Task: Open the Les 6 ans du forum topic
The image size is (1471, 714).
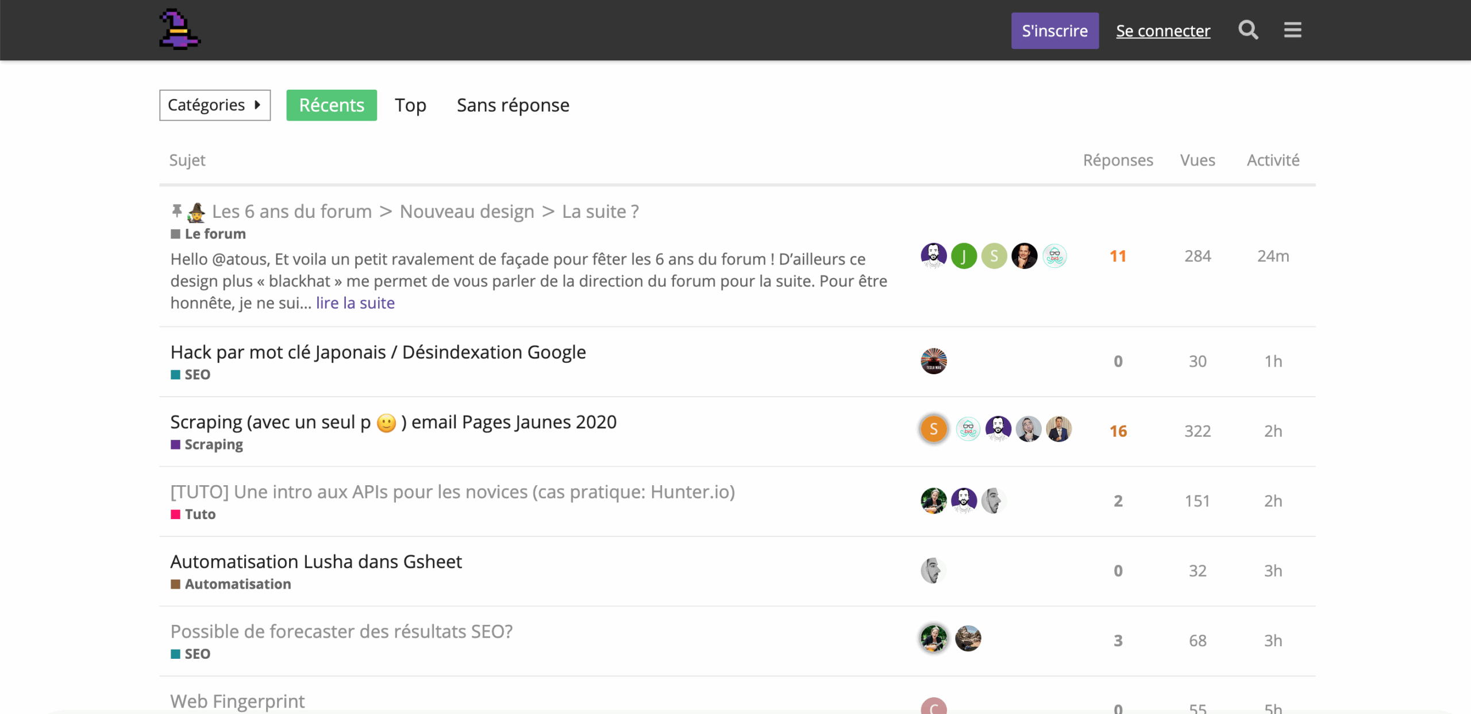Action: [x=425, y=212]
